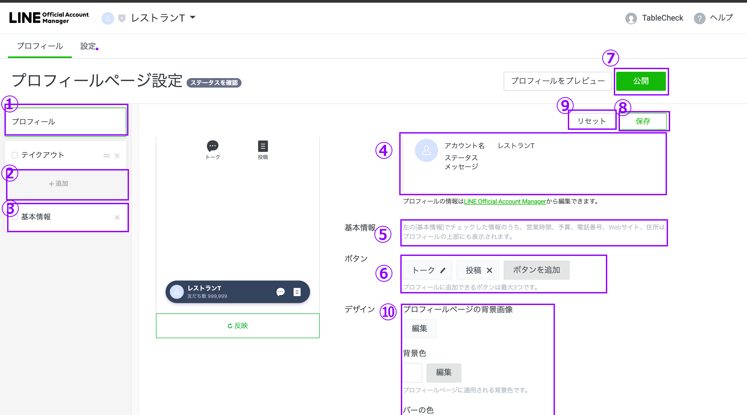Open LINE Official Account Manager link
The height and width of the screenshot is (415, 747).
(505, 202)
